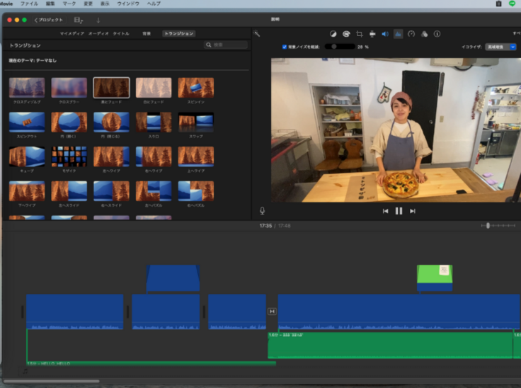Click the clip information icon
The height and width of the screenshot is (388, 521).
point(437,33)
